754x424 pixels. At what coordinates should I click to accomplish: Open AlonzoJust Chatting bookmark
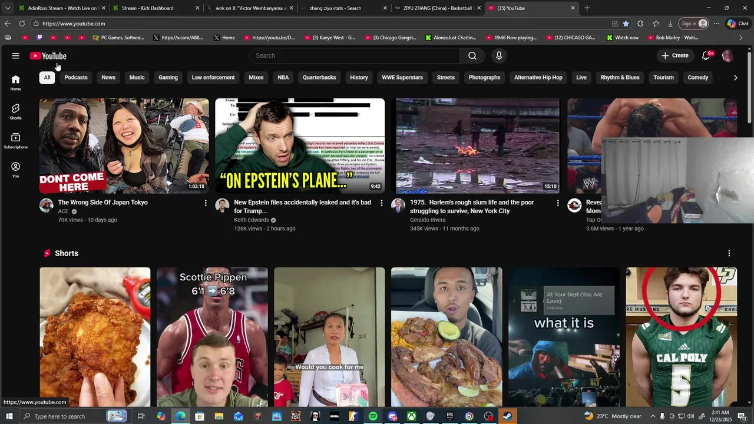[451, 38]
